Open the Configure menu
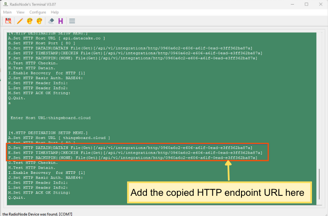This screenshot has height=216, width=328. tap(38, 12)
